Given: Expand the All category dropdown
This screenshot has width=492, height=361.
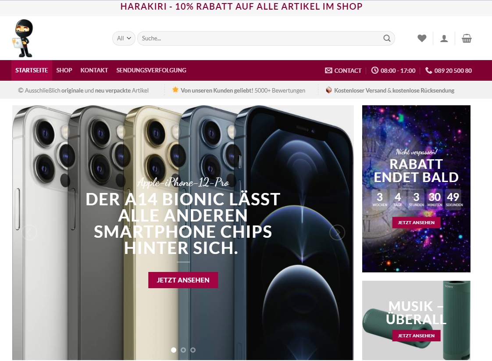Looking at the screenshot, I should pos(124,38).
